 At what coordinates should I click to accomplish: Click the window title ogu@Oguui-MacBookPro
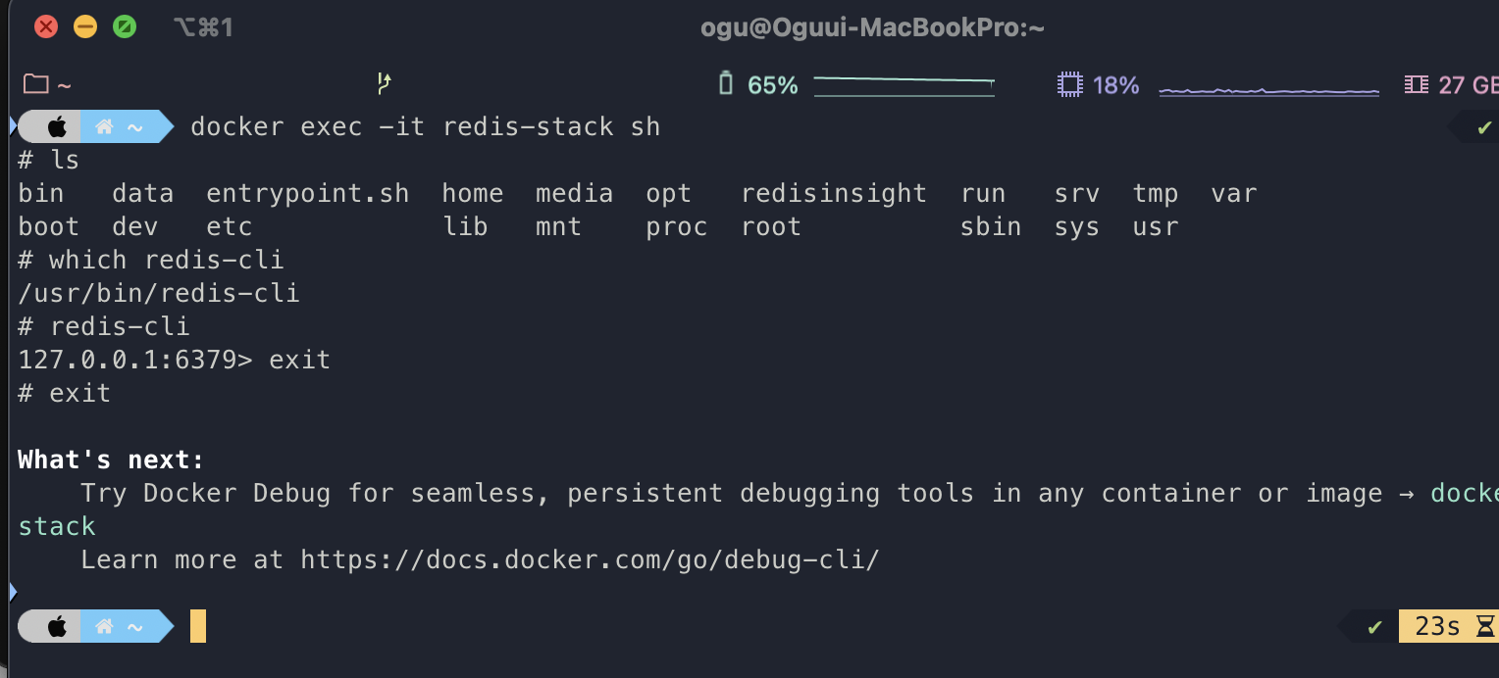pos(872,27)
